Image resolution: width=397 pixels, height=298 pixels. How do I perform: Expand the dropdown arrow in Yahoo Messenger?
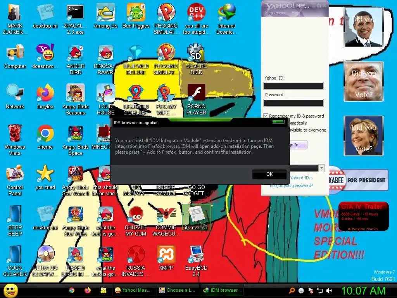click(321, 168)
